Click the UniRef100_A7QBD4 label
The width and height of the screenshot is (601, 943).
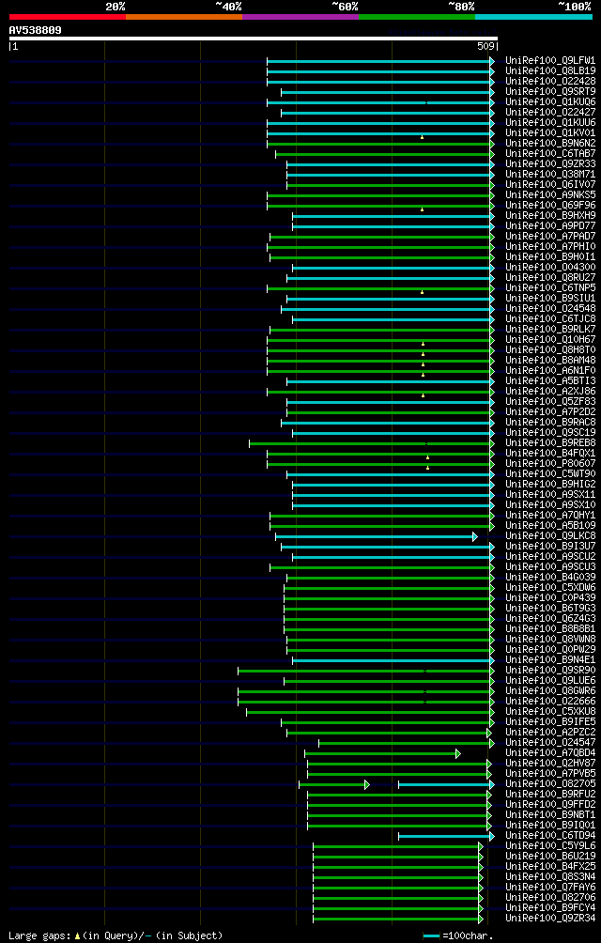click(x=550, y=751)
